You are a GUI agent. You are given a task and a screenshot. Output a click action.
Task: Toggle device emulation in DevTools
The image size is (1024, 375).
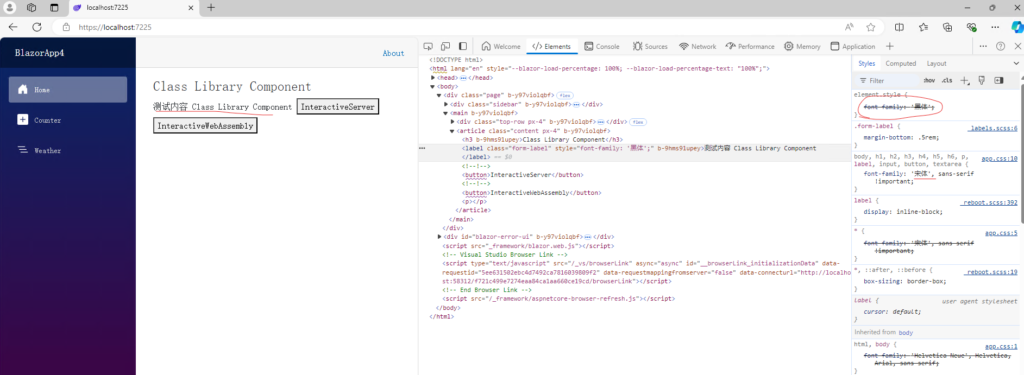tap(445, 47)
